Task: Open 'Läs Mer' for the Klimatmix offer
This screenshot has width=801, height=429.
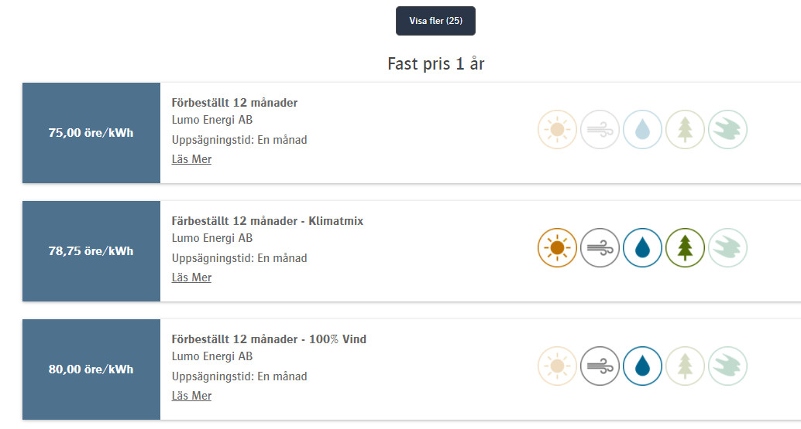Action: 191,277
